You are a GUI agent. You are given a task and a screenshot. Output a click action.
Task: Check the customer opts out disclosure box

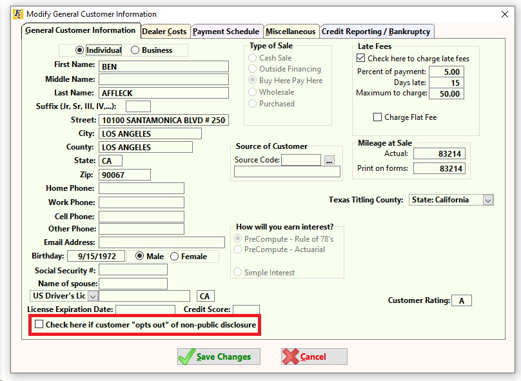coord(39,325)
